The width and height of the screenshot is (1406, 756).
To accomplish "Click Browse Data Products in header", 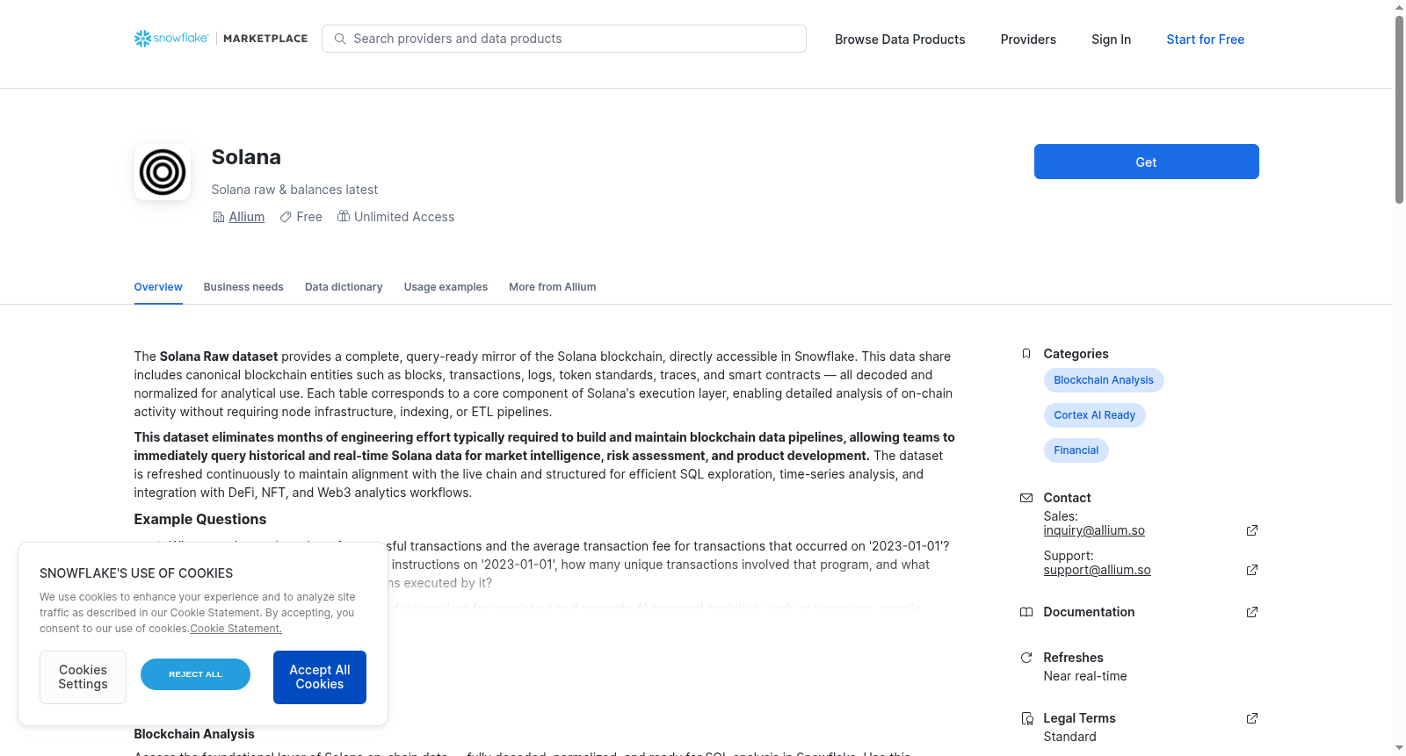I will [900, 40].
